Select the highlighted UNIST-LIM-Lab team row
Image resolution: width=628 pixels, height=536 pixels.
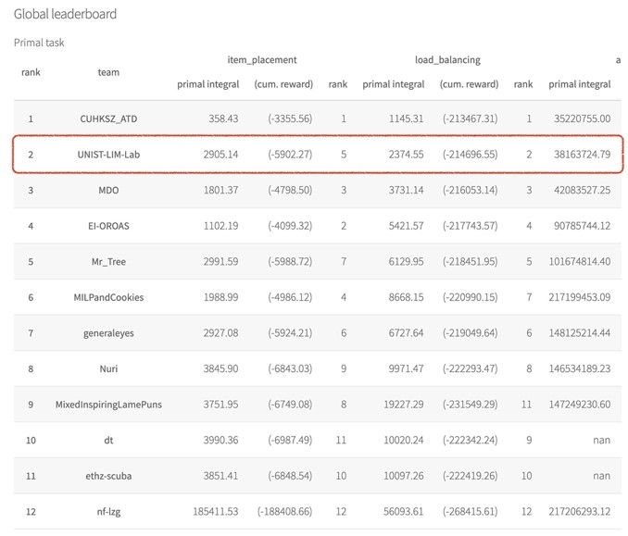[315, 155]
